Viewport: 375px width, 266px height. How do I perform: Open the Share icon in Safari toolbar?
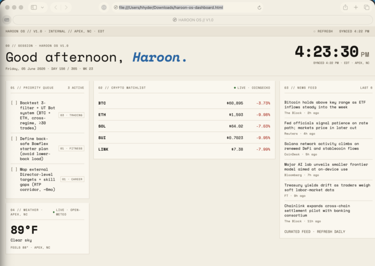tap(345, 7)
